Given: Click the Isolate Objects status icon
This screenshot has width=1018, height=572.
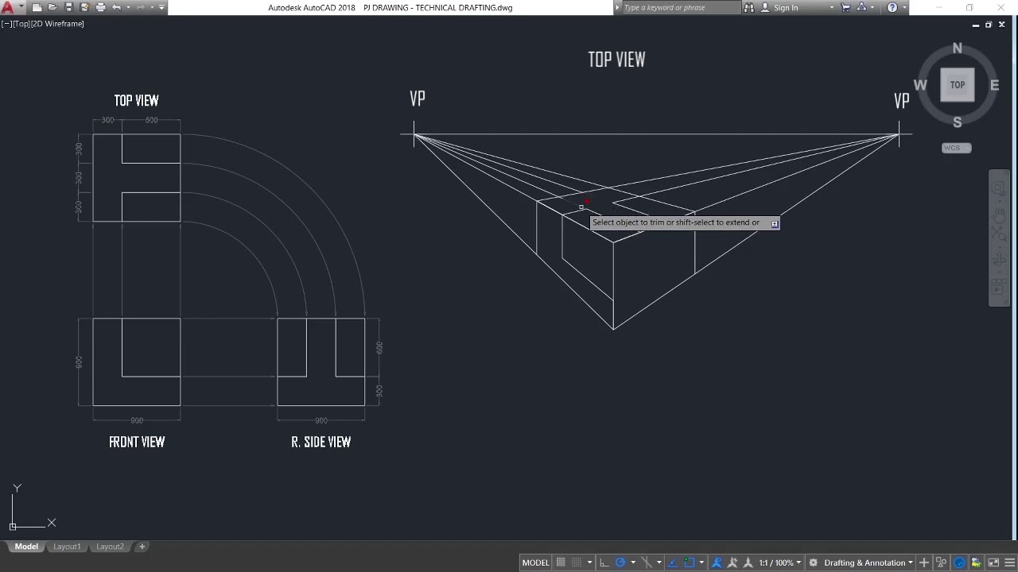Looking at the screenshot, I should pyautogui.click(x=942, y=562).
